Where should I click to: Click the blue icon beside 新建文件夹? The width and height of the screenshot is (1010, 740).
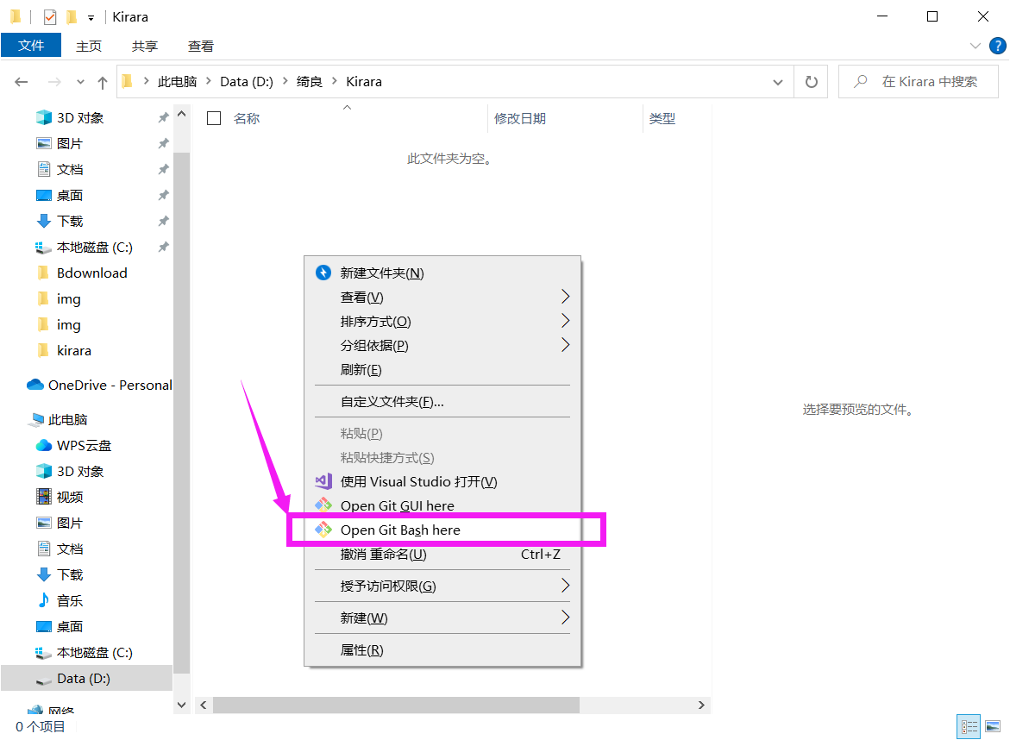point(323,273)
